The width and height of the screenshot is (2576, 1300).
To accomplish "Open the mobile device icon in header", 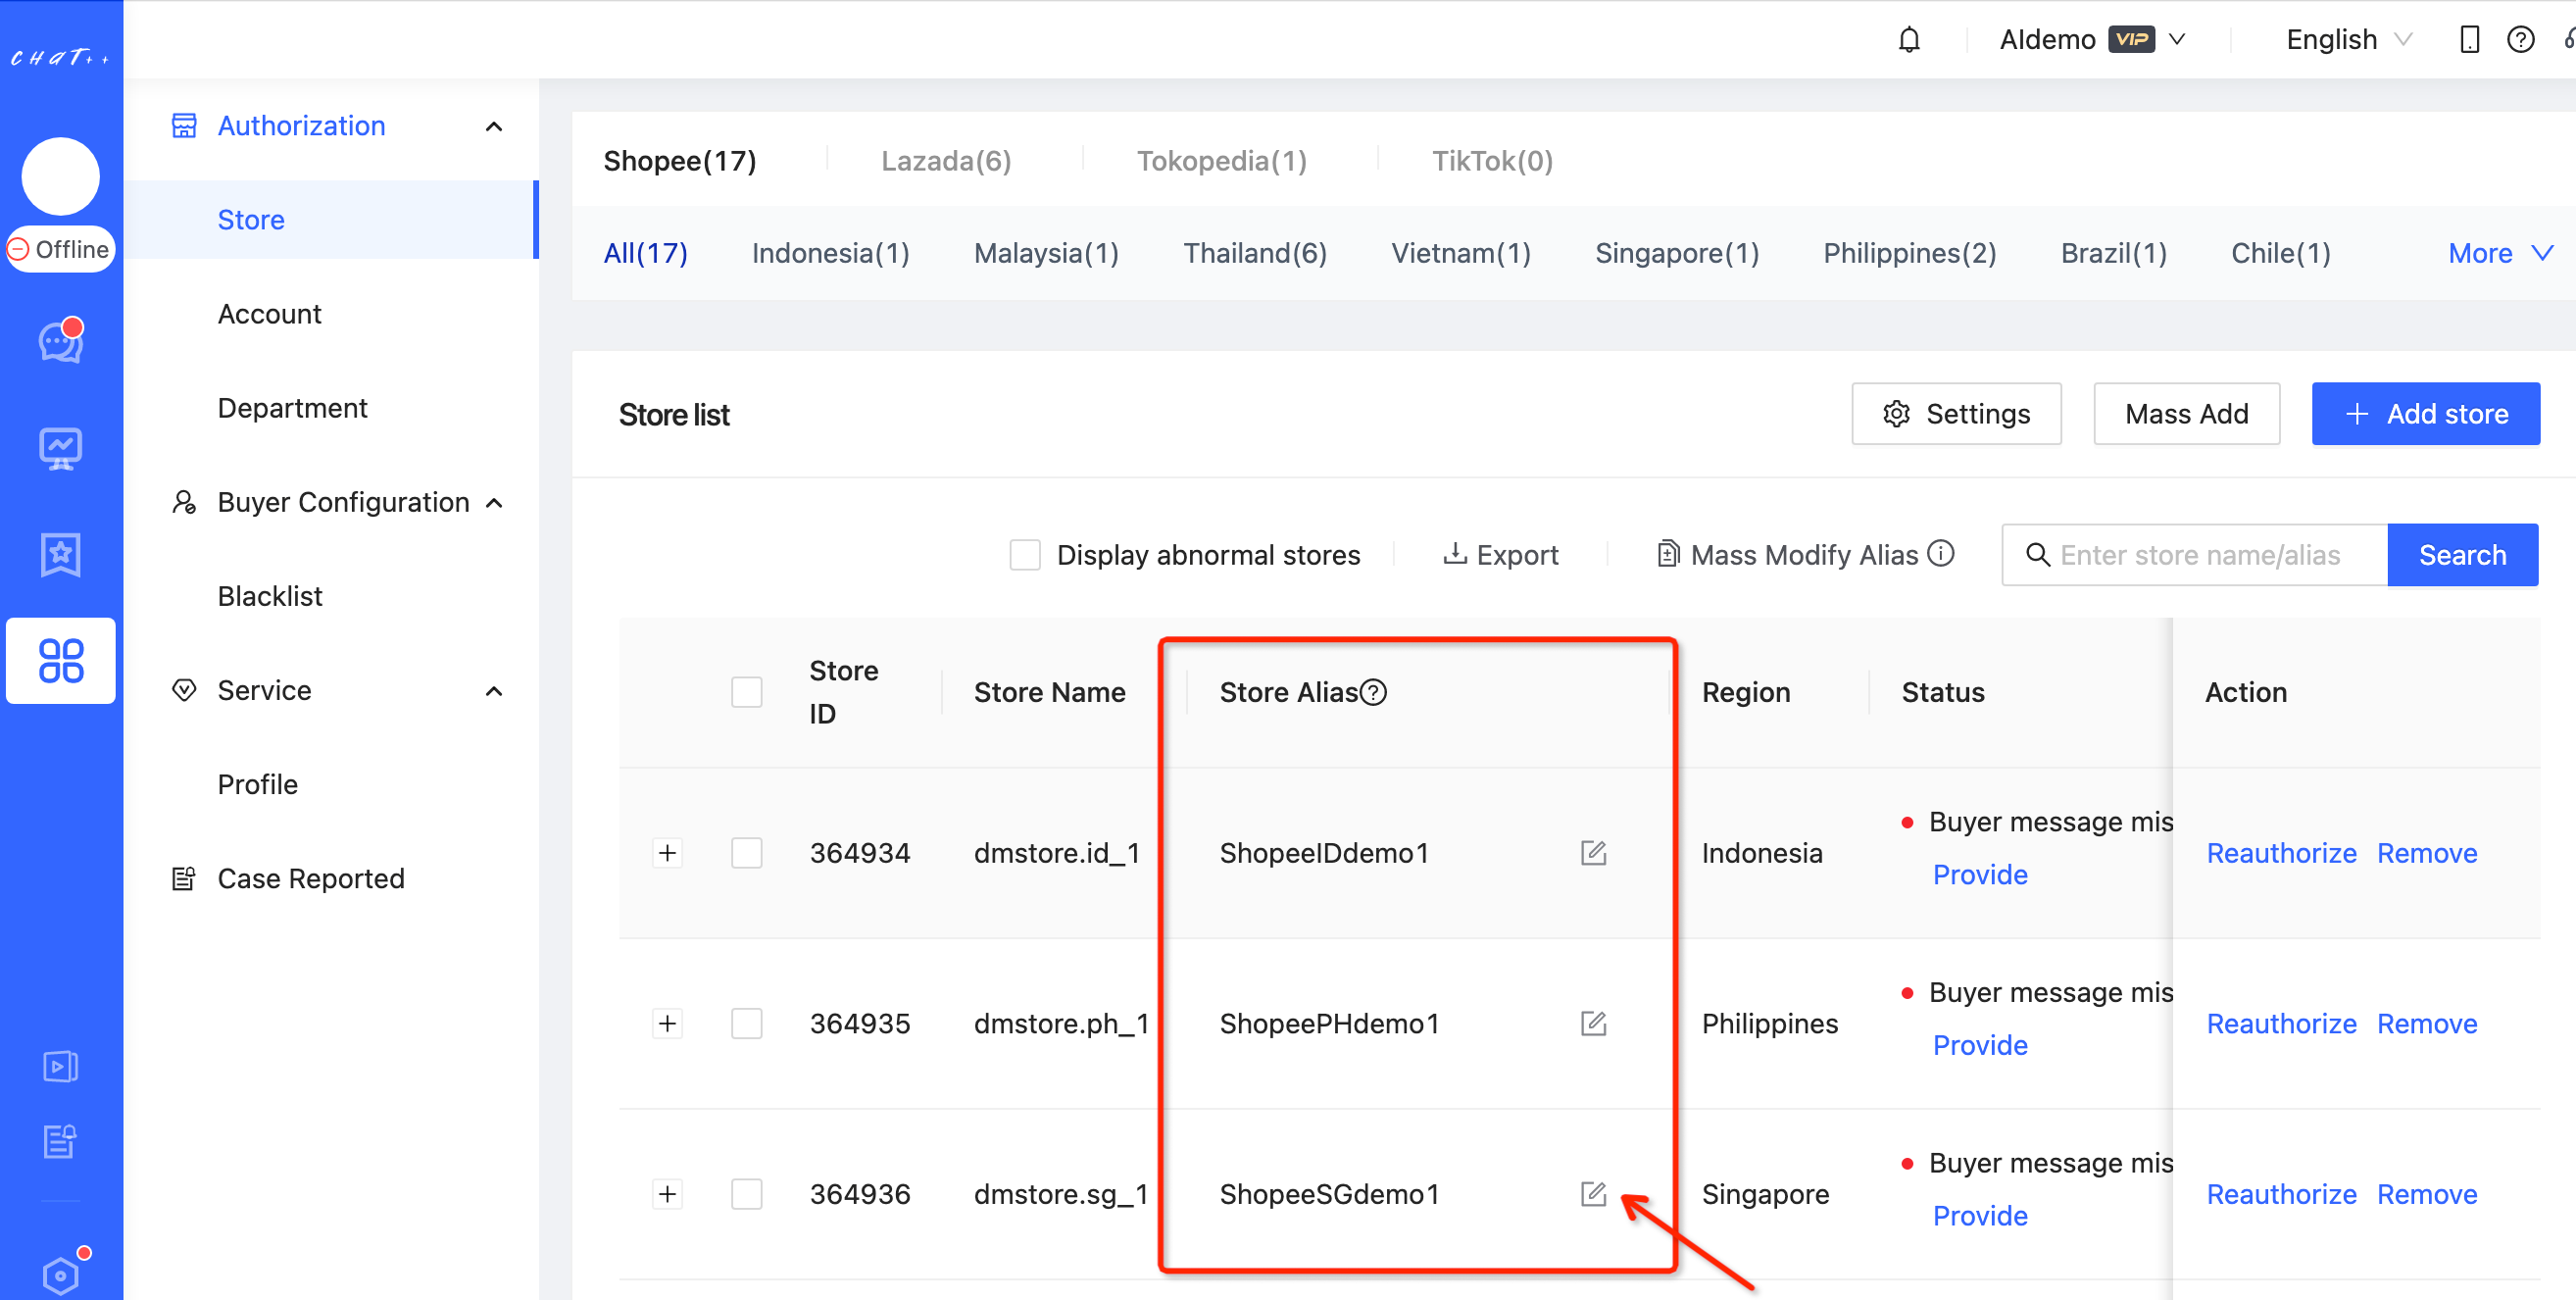I will coord(2469,40).
